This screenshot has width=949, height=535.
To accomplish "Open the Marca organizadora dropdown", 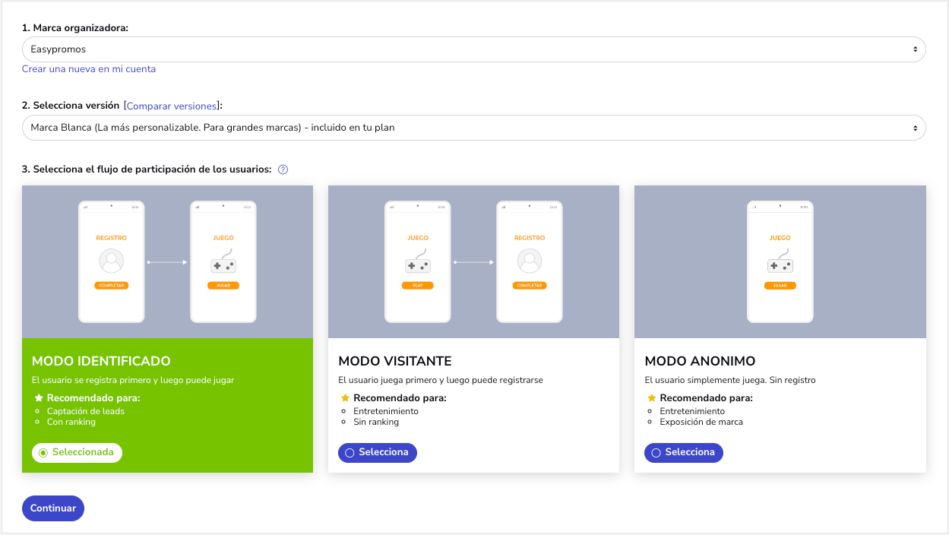I will click(x=474, y=49).
